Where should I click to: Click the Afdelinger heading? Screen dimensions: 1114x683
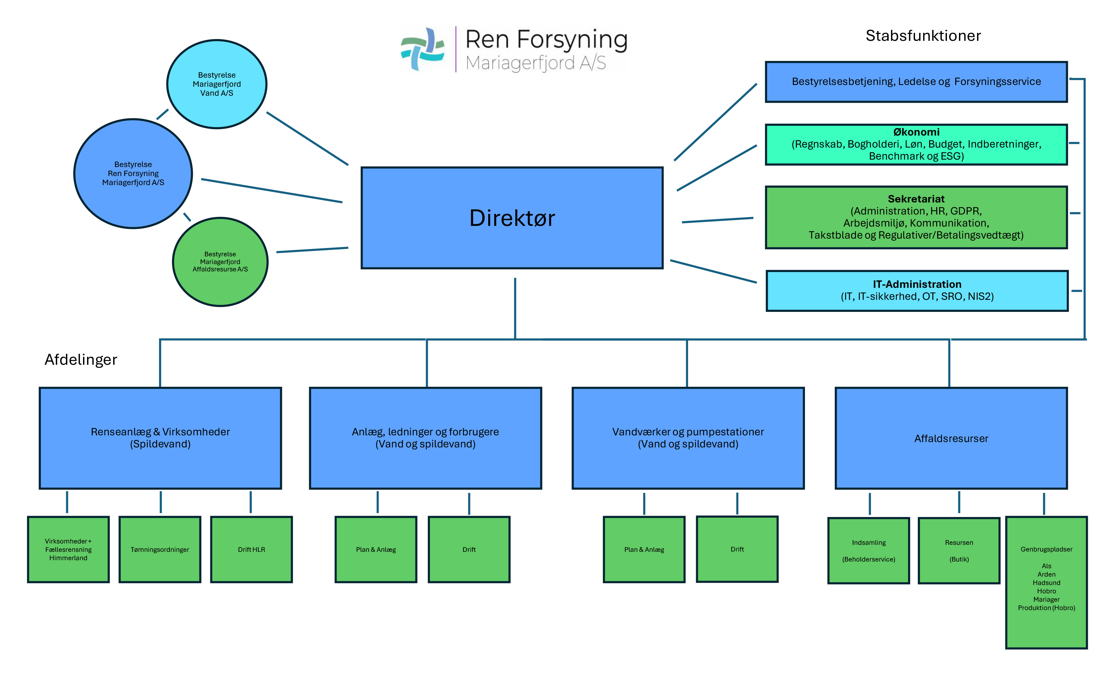coord(81,359)
